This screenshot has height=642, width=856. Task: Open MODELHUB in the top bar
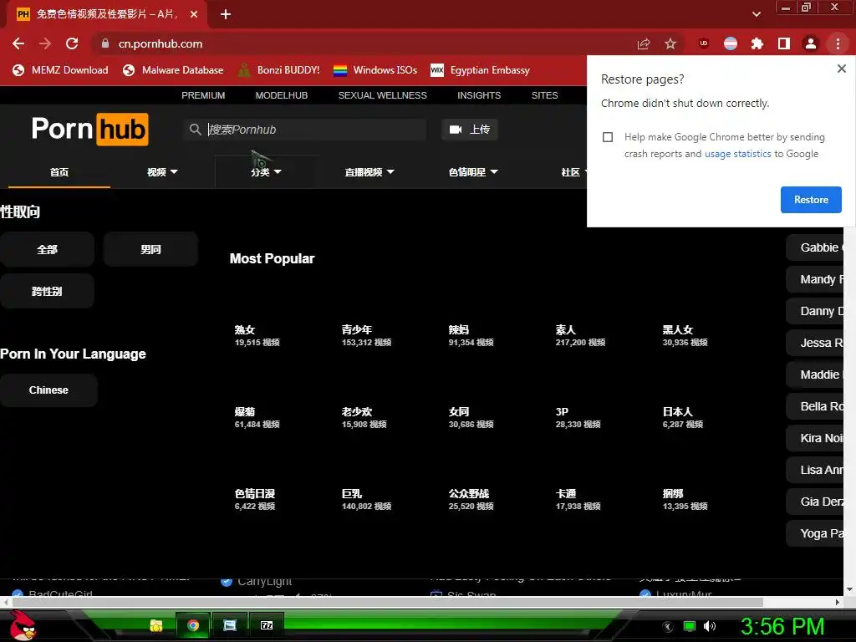click(x=282, y=95)
